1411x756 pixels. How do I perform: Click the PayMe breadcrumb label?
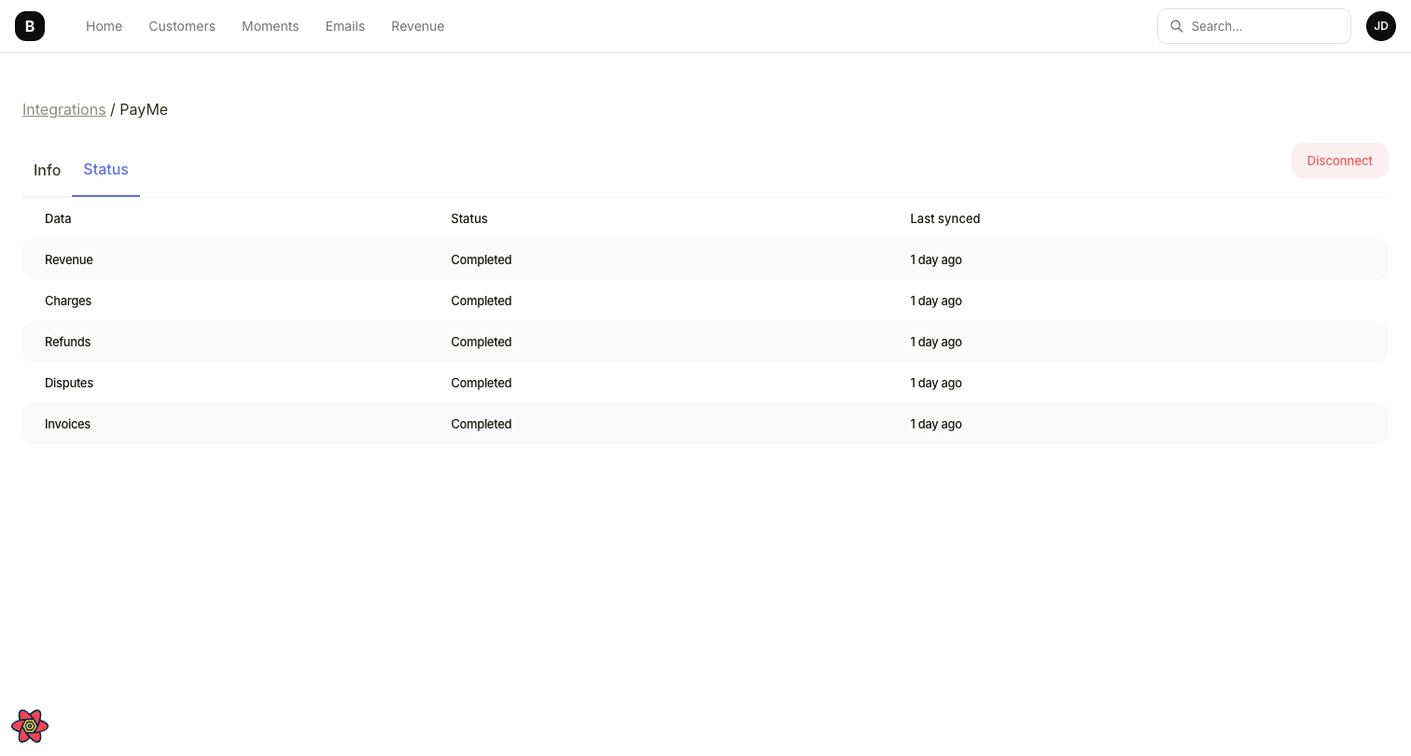[144, 109]
